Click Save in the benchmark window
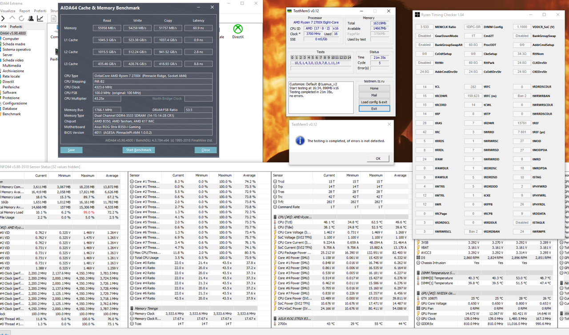This screenshot has height=335, width=569. (71, 150)
